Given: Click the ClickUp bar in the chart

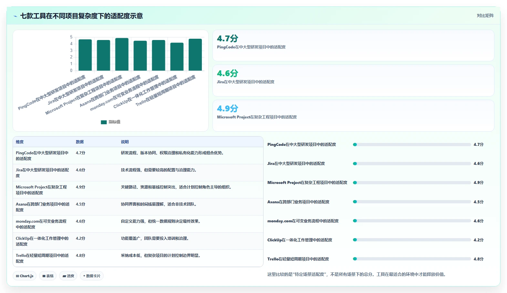Looking at the screenshot, I should pyautogui.click(x=177, y=56).
